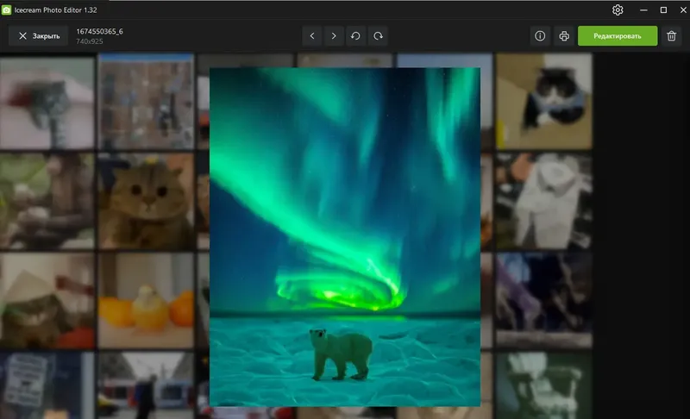The width and height of the screenshot is (690, 419).
Task: Go to the next image arrow
Action: (x=334, y=36)
